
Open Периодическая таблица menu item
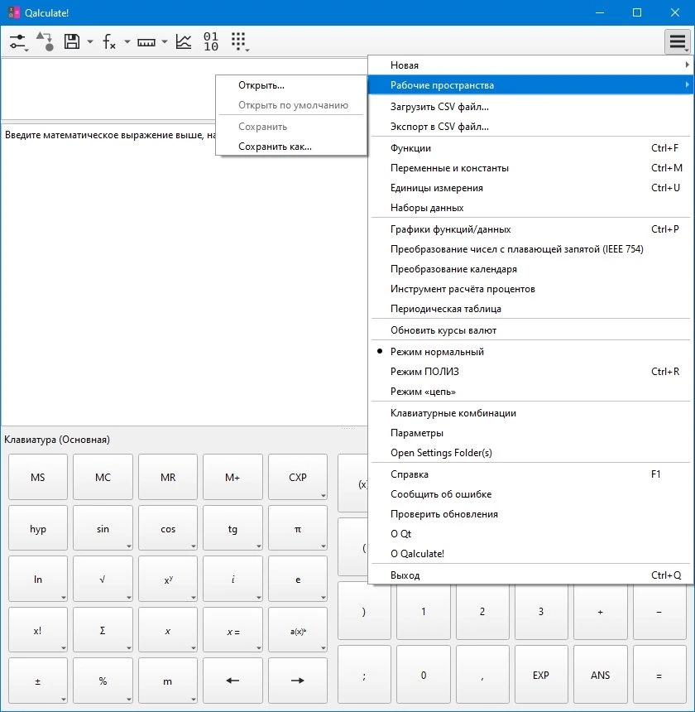point(530,309)
